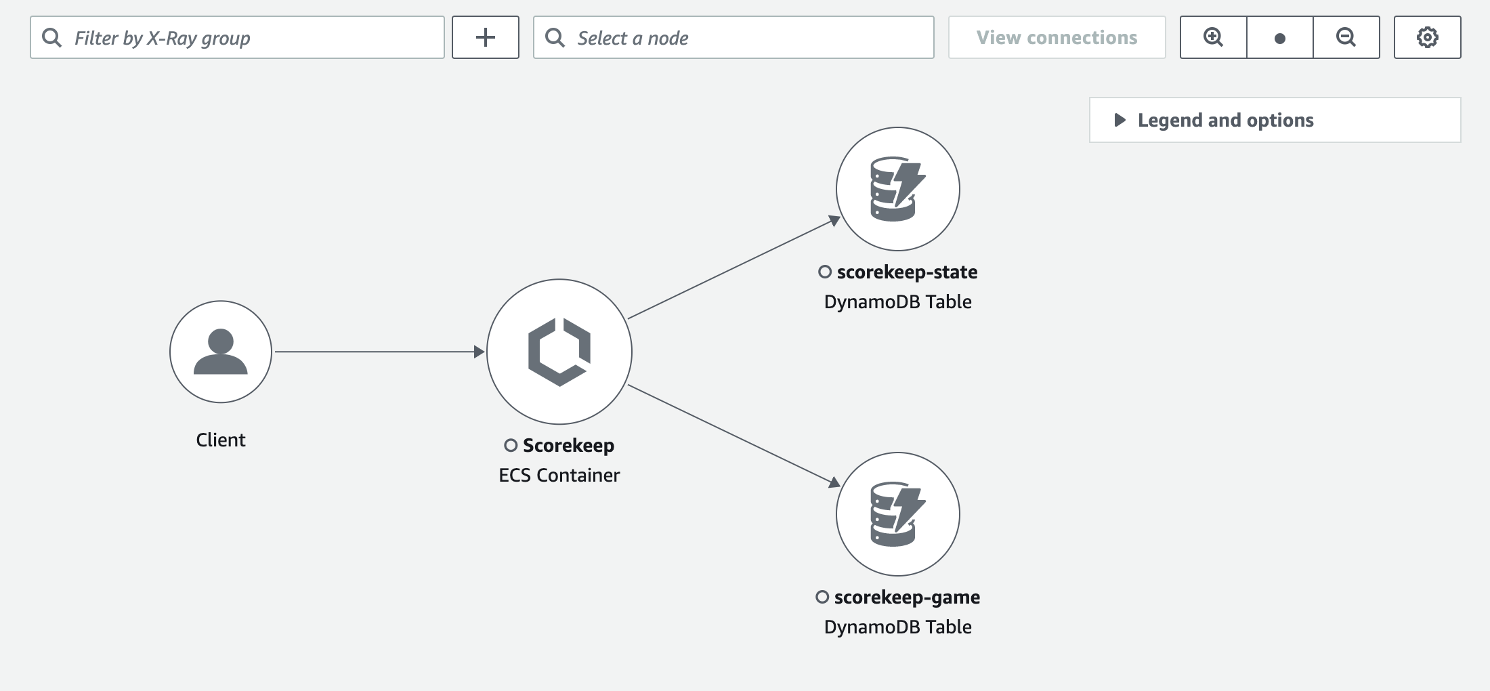The image size is (1490, 691).
Task: Open the Filter by X-Ray group selector
Action: coord(237,38)
